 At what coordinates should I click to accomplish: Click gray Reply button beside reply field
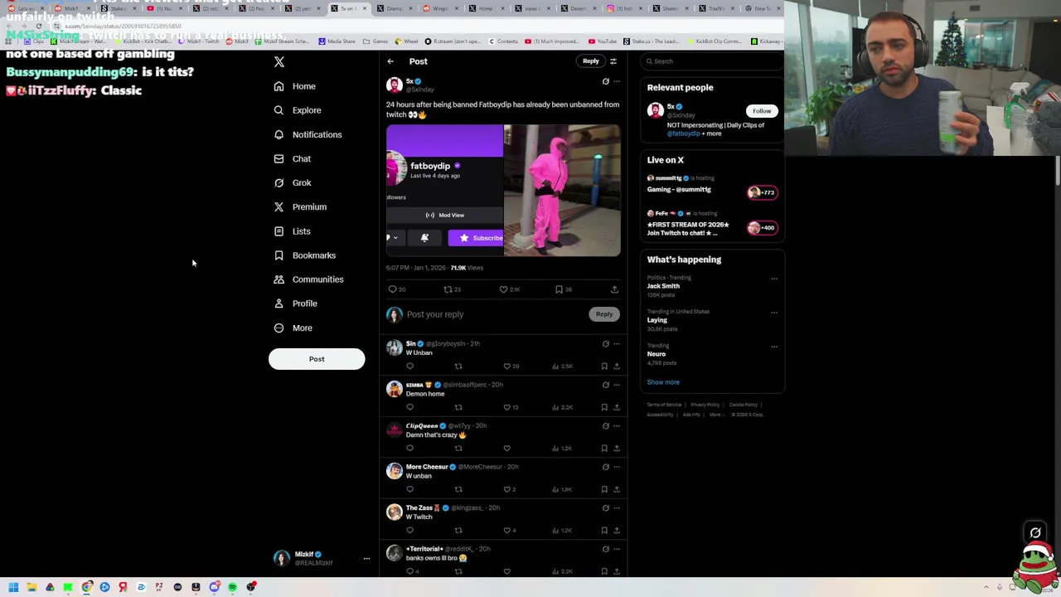pyautogui.click(x=604, y=314)
